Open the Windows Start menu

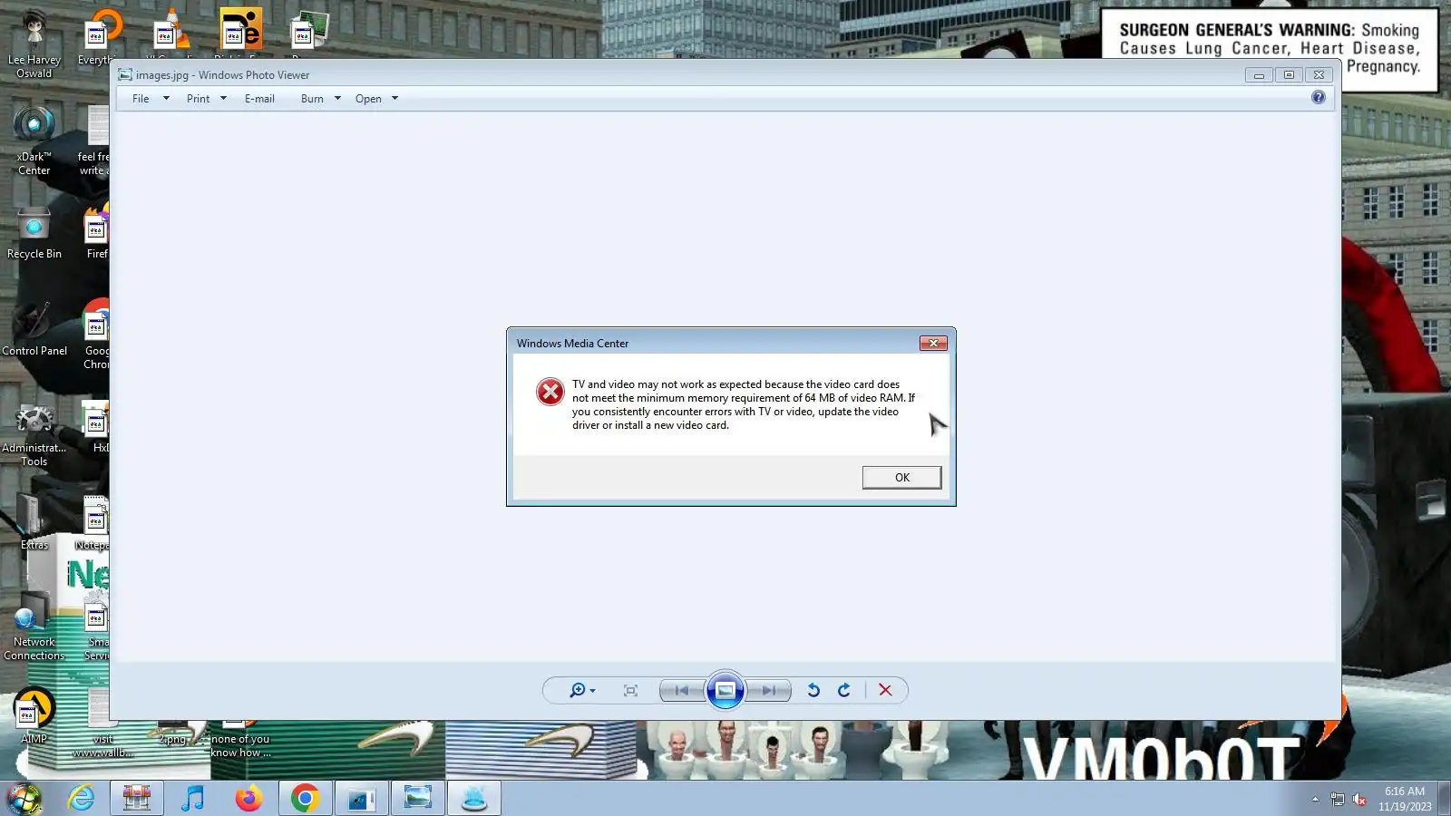coord(24,798)
